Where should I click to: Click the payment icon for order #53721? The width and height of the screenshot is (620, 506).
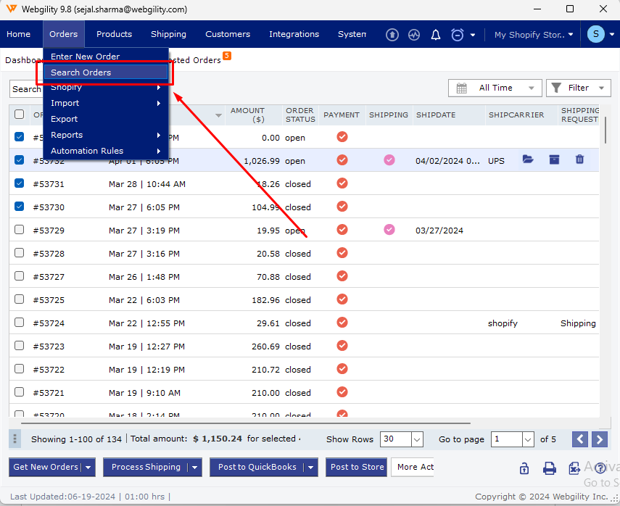342,392
